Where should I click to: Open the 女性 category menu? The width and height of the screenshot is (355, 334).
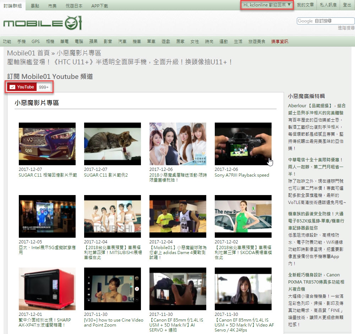195,42
